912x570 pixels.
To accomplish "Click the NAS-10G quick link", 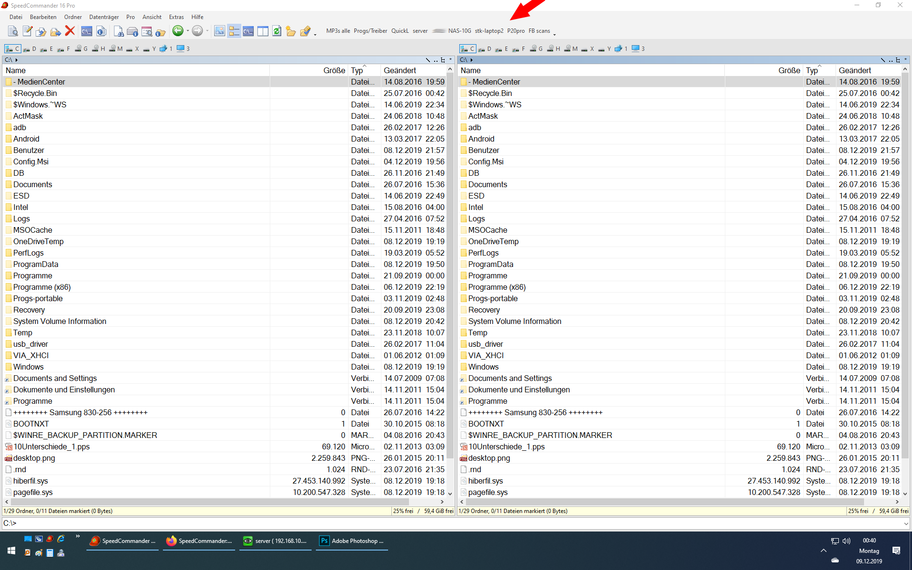I will [459, 31].
